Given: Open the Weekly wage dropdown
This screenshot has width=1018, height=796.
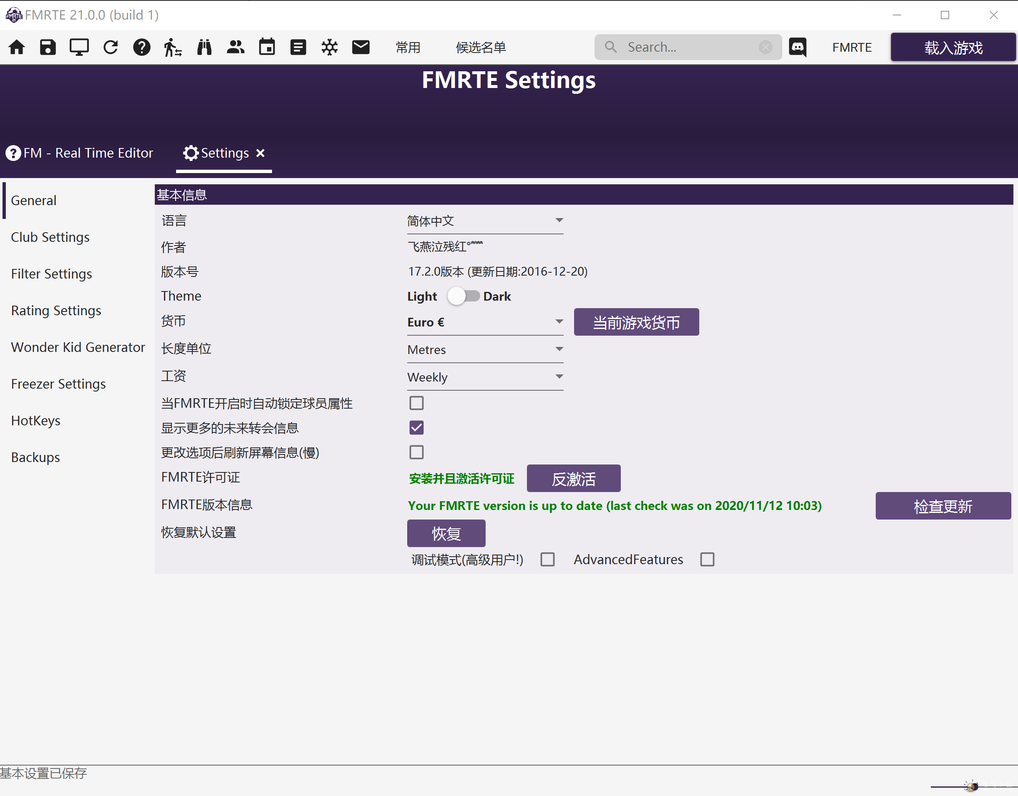Looking at the screenshot, I should [485, 377].
